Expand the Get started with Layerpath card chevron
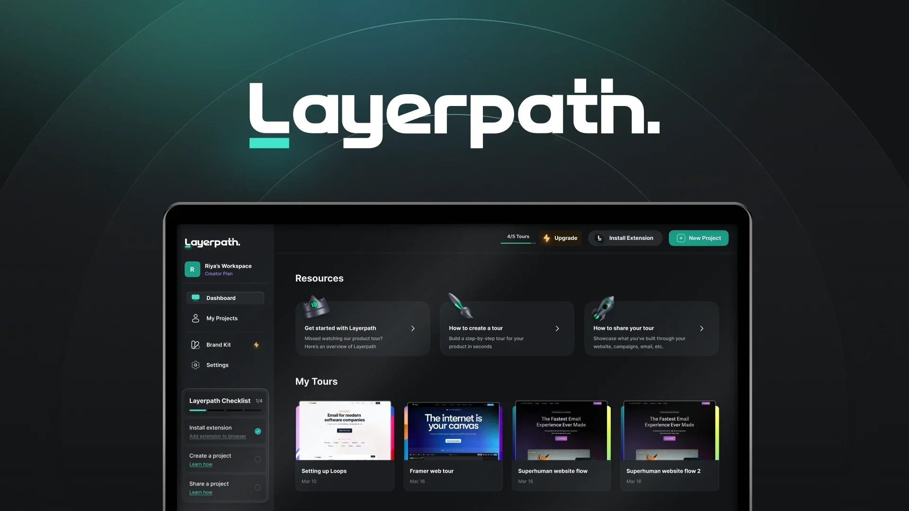Image resolution: width=909 pixels, height=511 pixels. click(412, 328)
